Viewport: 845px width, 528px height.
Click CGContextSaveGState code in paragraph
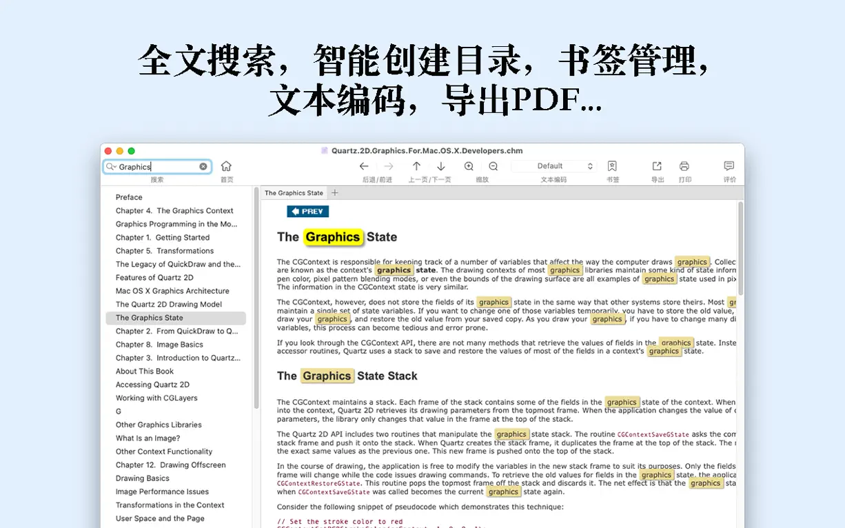653,434
